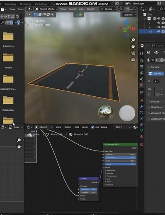Toggle the third outliner row's eye icon

pyautogui.click(x=159, y=27)
